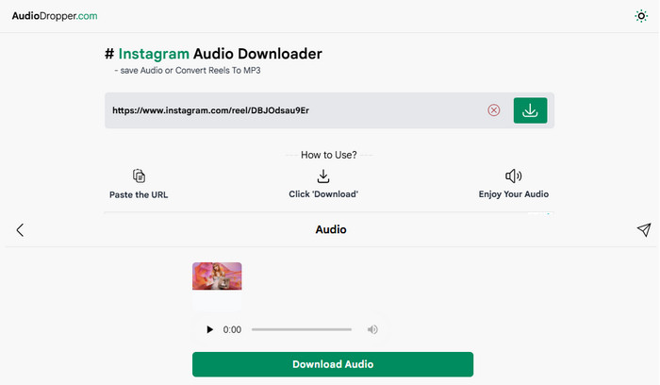Click the 'Click Download' step arrow icon
The image size is (660, 385).
coord(323,176)
